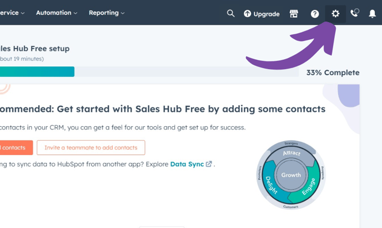Screen dimensions: 382x228
Task: Follow the Data Sync link
Action: [x=187, y=164]
